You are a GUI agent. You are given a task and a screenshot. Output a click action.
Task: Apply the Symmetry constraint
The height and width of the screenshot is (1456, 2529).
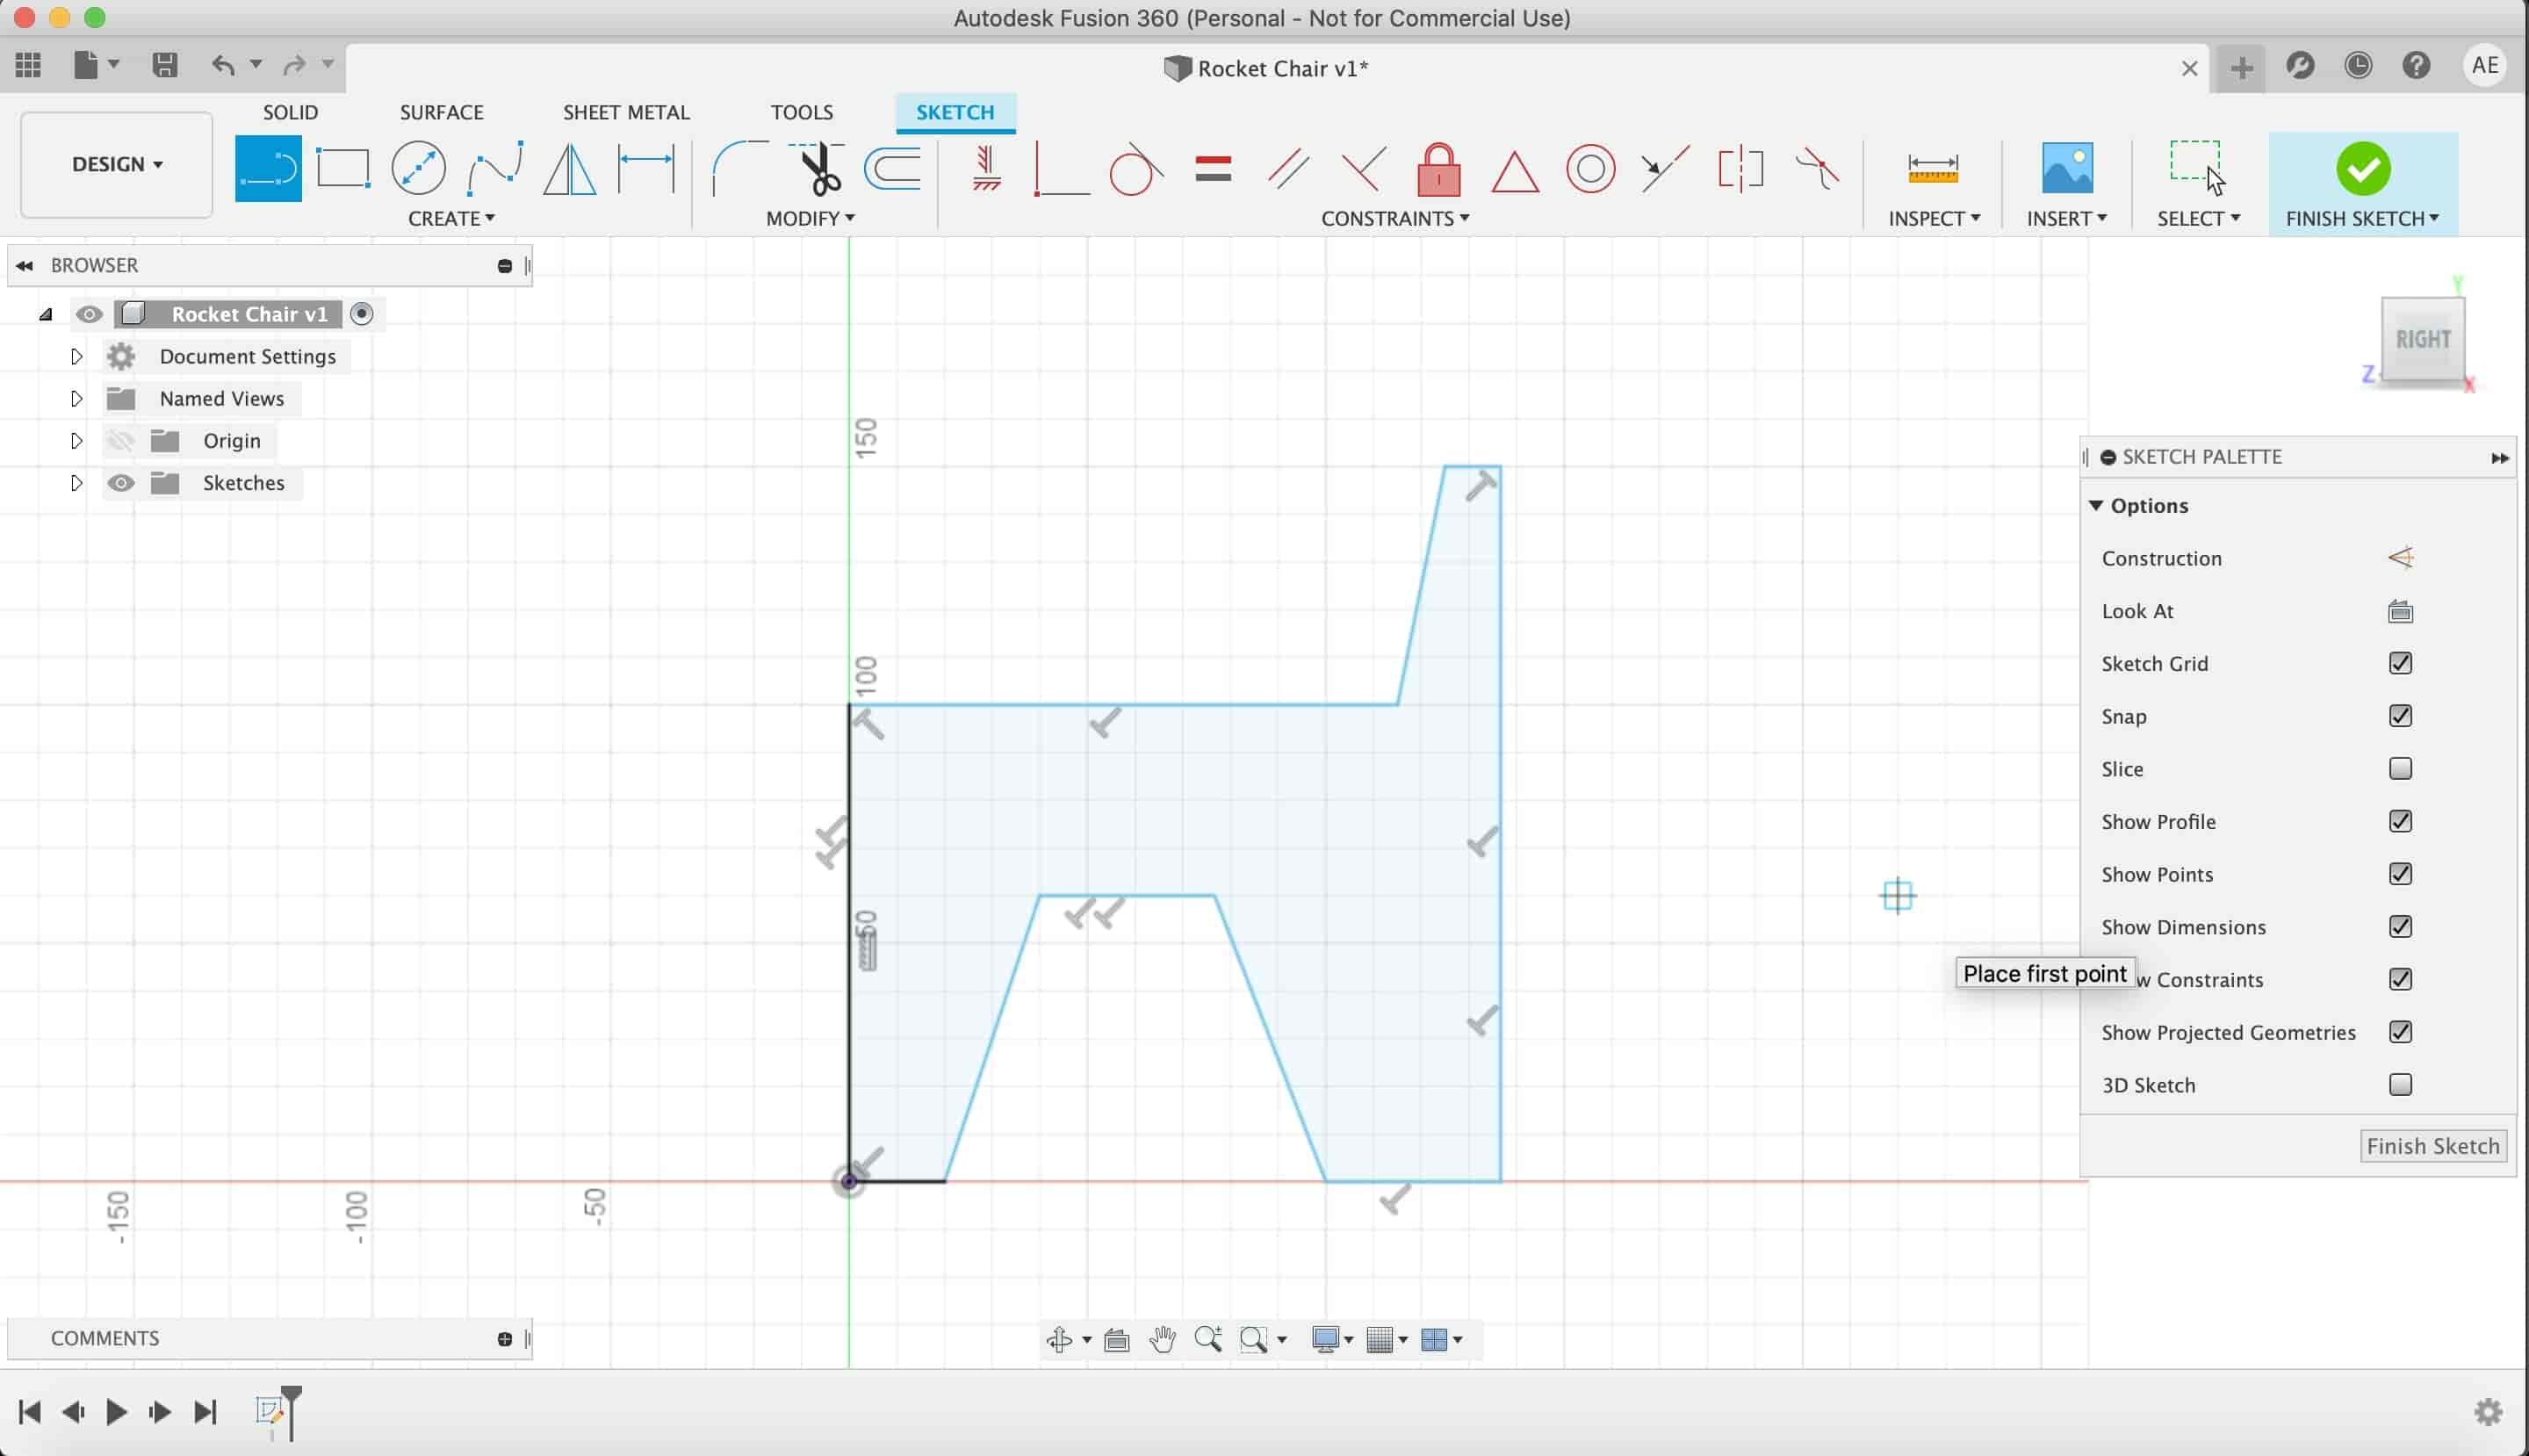(x=1741, y=168)
